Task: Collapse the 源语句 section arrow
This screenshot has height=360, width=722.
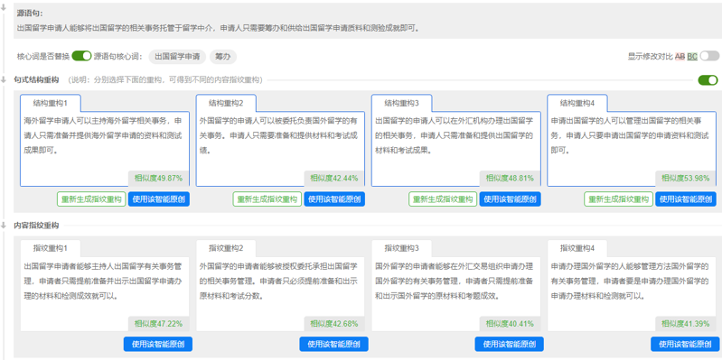Action: [4, 8]
